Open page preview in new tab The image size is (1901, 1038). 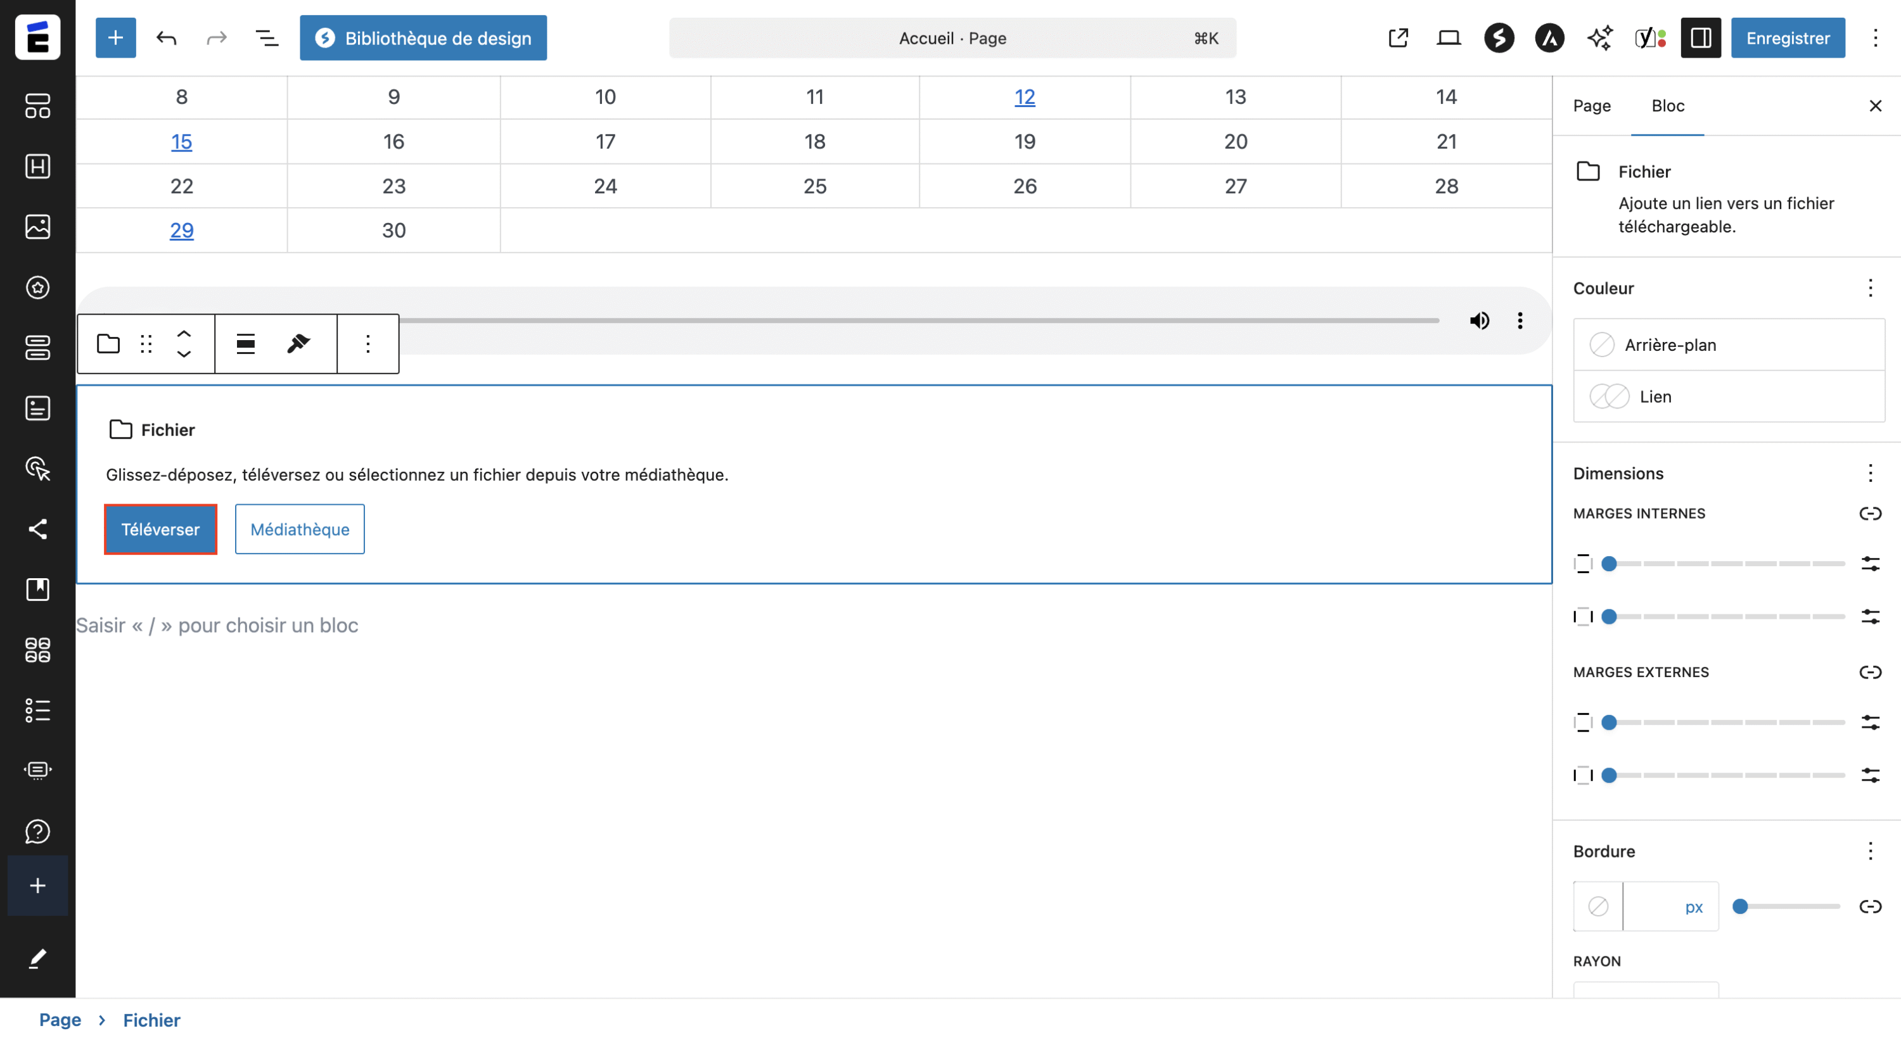click(x=1398, y=37)
